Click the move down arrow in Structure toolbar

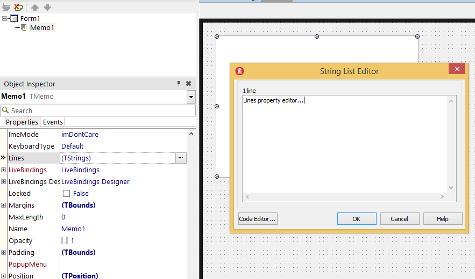[47, 8]
